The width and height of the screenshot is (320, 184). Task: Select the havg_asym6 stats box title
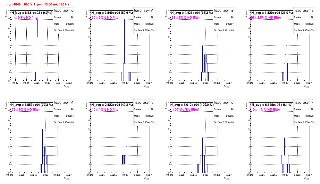tap(224, 102)
